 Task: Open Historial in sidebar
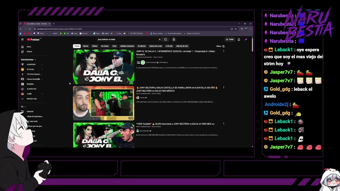(30, 111)
